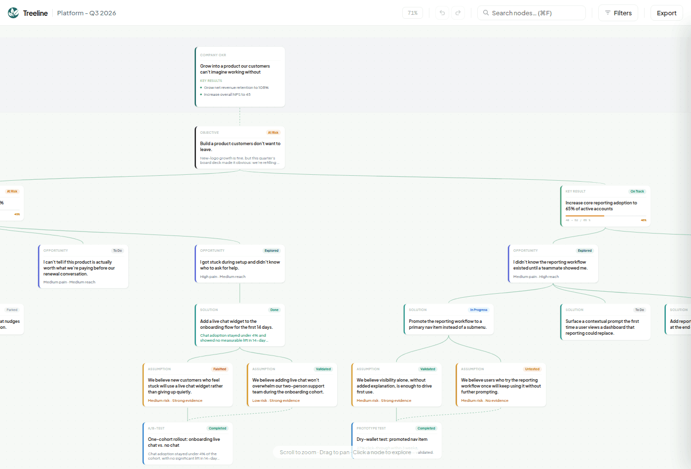
Task: Open the 'Dry-wallet test: promoted nav item' card
Action: (396, 440)
